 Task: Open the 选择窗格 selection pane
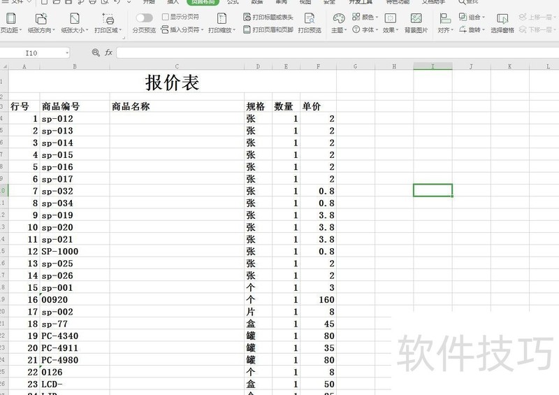(x=502, y=23)
